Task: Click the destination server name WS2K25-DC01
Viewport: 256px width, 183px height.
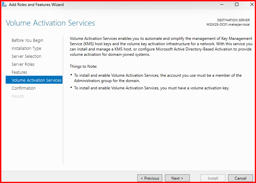Action: (x=228, y=25)
